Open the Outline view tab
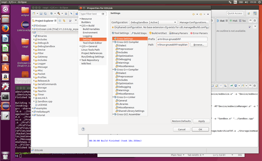262x161 pixels. tap(222, 21)
